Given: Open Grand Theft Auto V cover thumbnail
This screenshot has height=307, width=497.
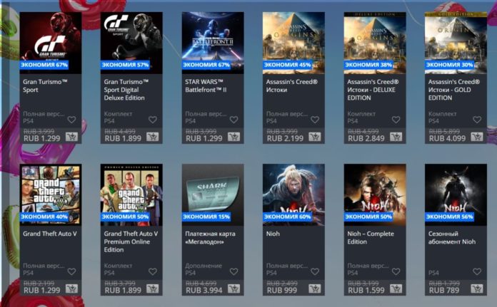Looking at the screenshot, I should [51, 194].
